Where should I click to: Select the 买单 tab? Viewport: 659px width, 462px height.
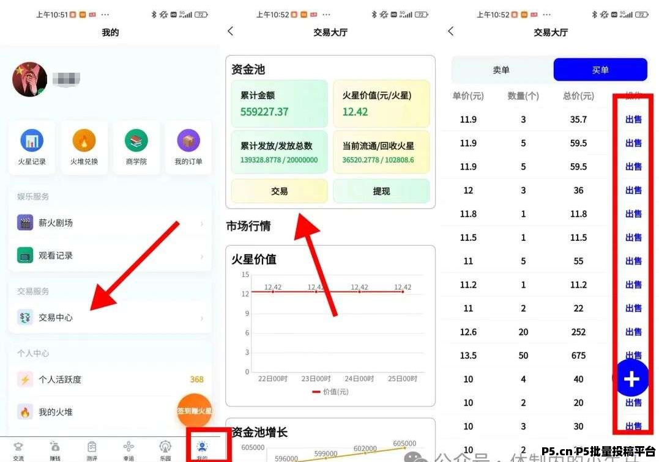tap(600, 70)
